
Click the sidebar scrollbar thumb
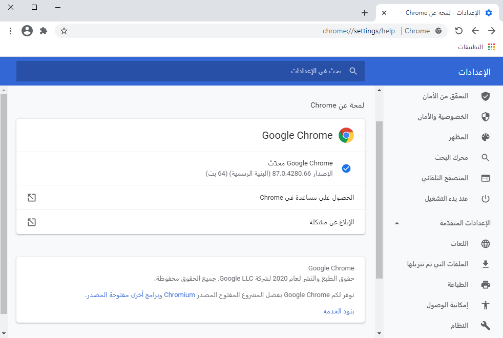click(x=379, y=200)
